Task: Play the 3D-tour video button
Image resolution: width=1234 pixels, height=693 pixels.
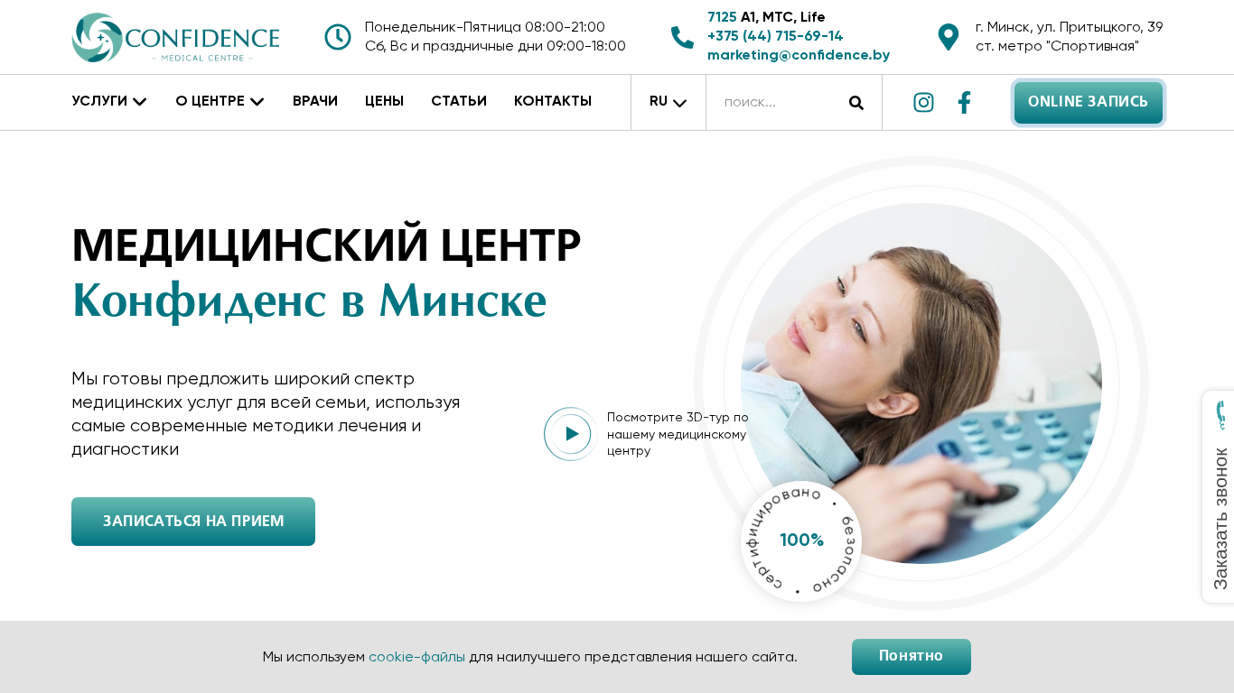Action: 571,434
